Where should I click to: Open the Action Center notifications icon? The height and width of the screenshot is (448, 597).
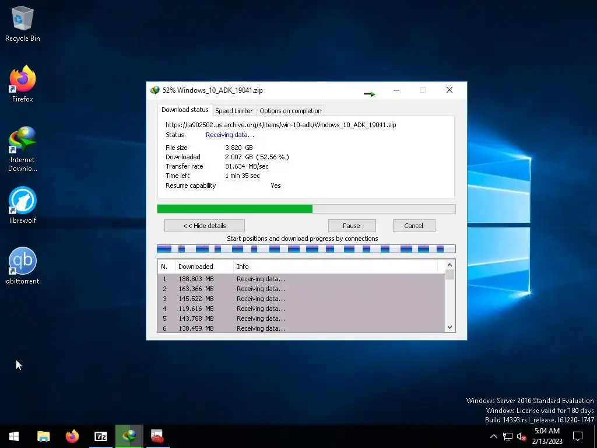pyautogui.click(x=578, y=436)
